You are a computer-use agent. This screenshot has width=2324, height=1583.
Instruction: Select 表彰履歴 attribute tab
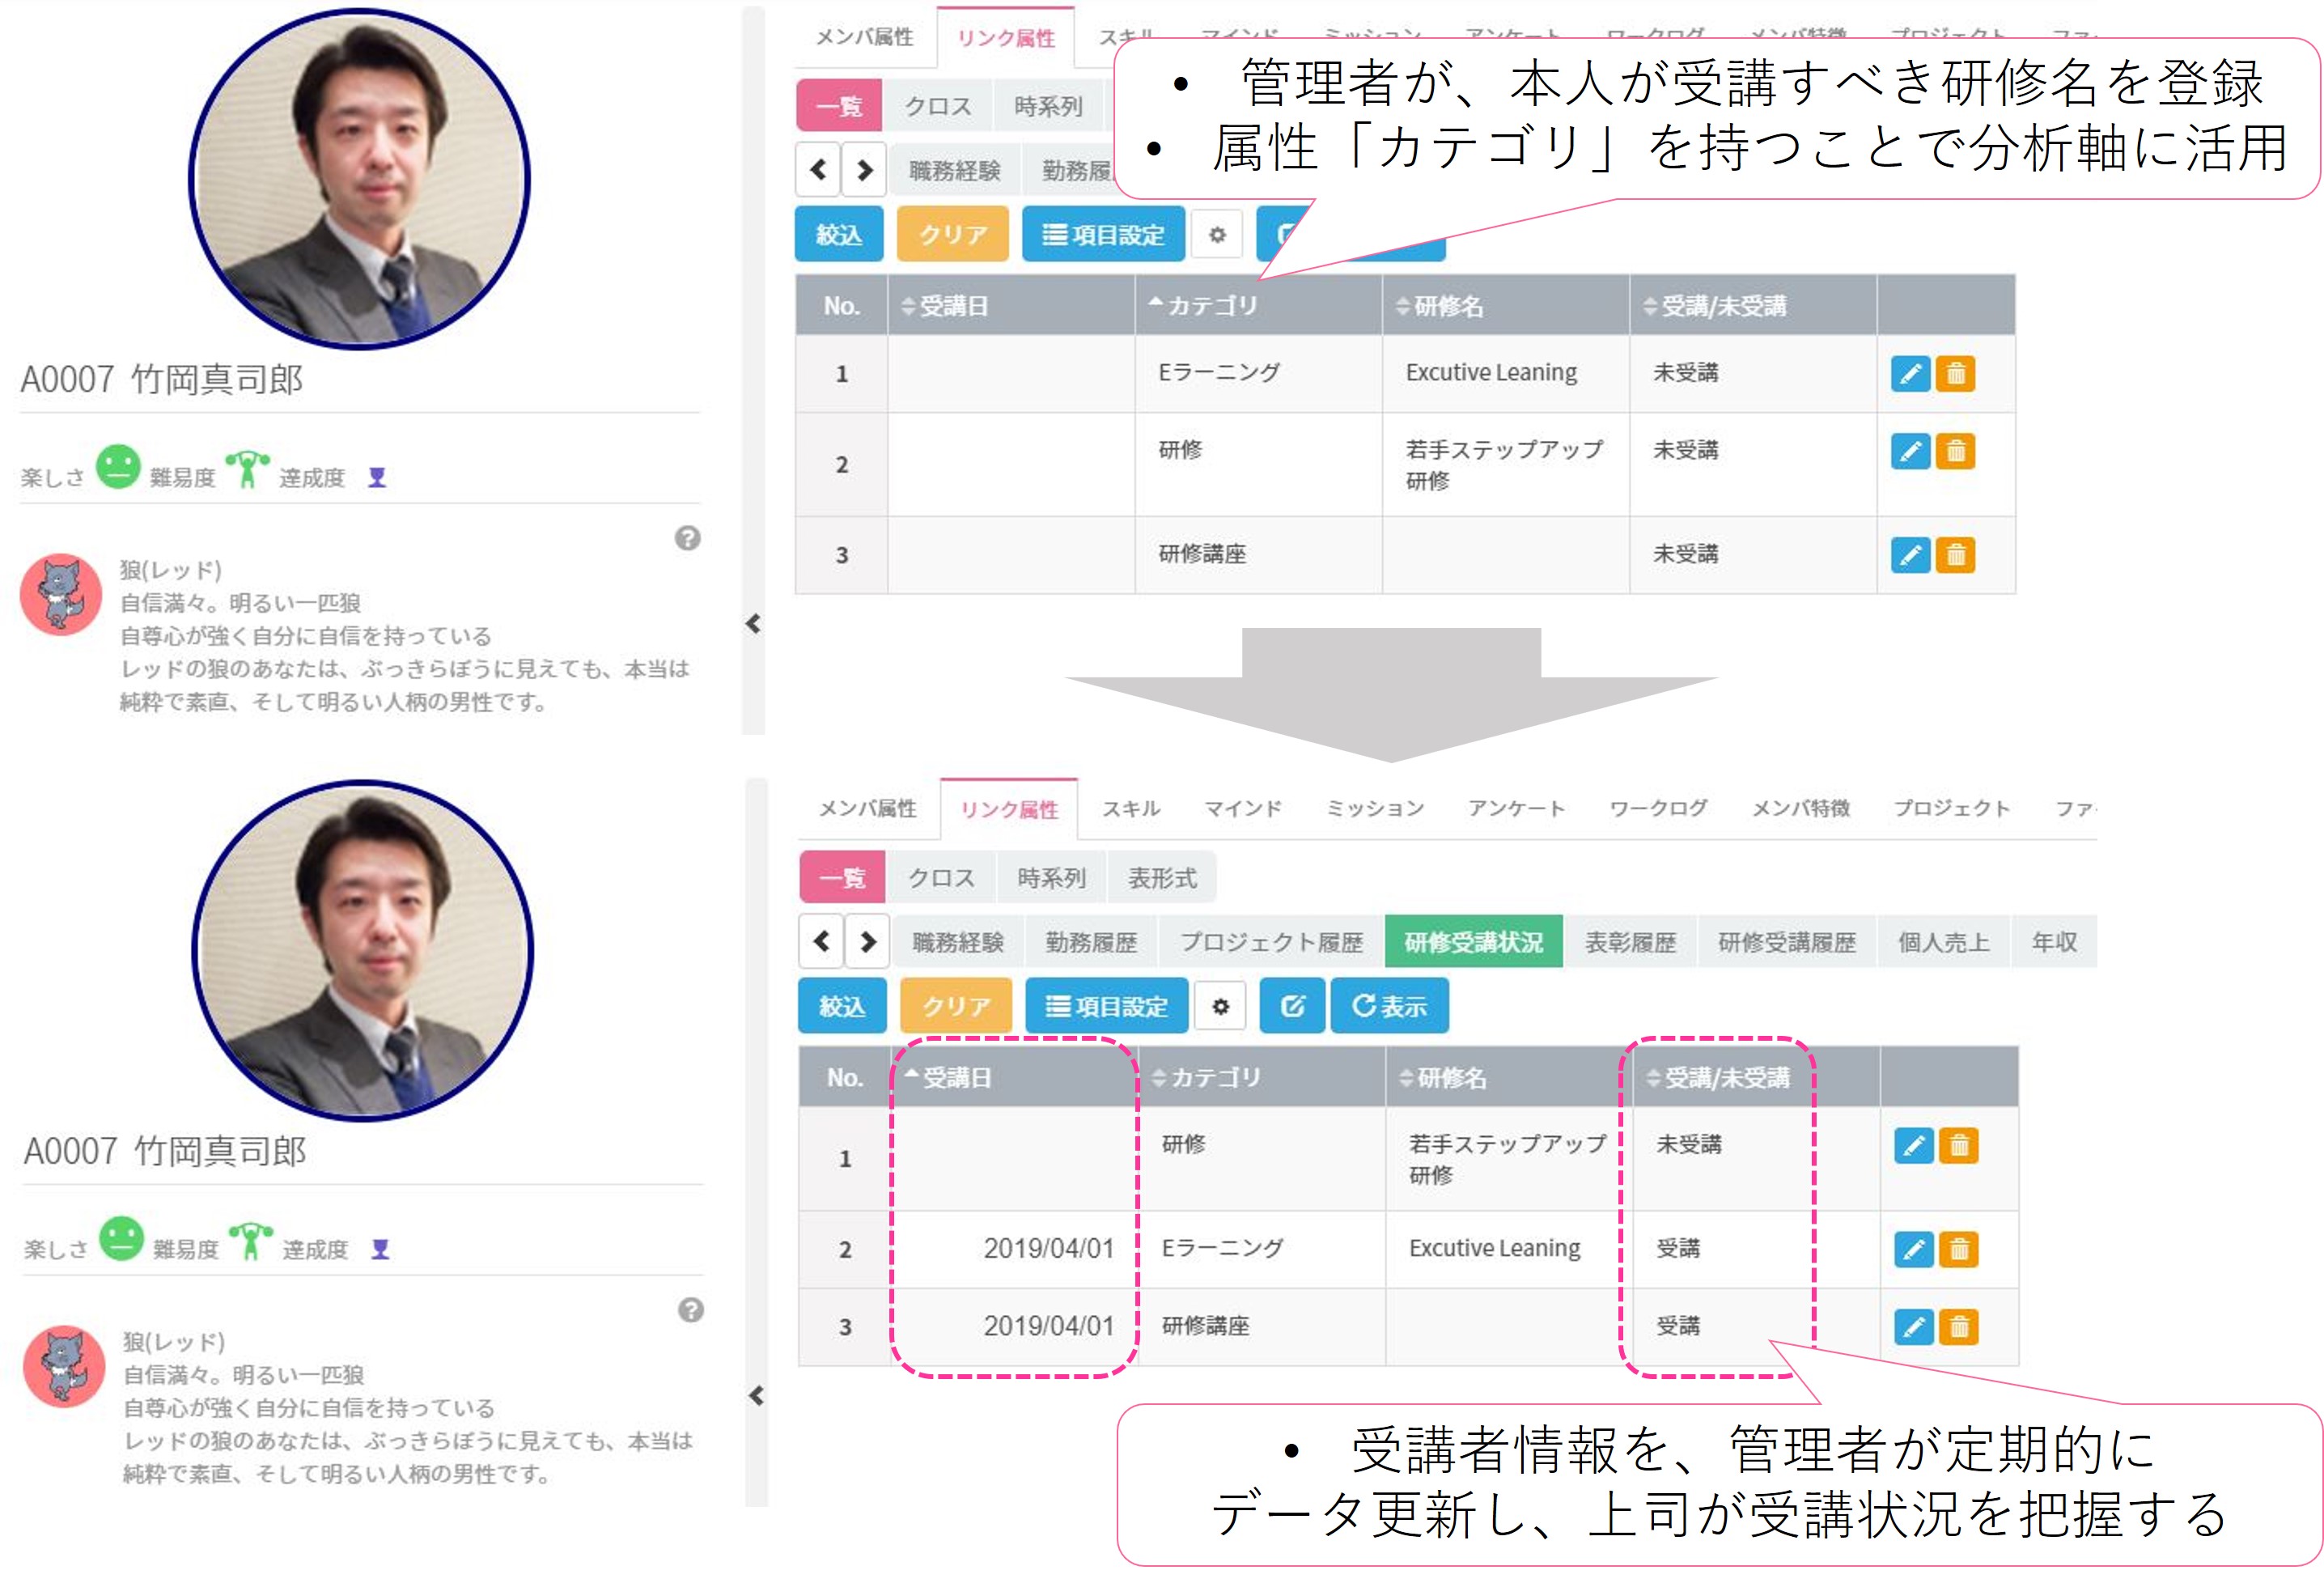(1629, 942)
